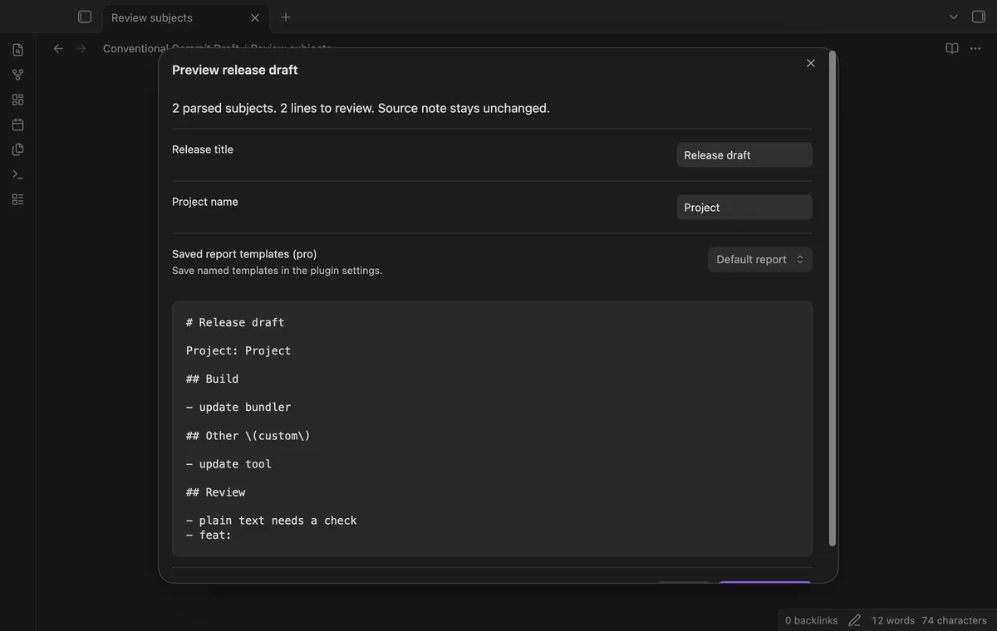Click the '## Other \(custom\)' heading line

click(248, 435)
